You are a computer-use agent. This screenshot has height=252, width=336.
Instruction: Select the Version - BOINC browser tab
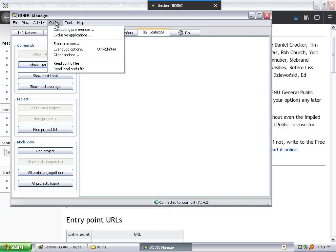coord(184,6)
